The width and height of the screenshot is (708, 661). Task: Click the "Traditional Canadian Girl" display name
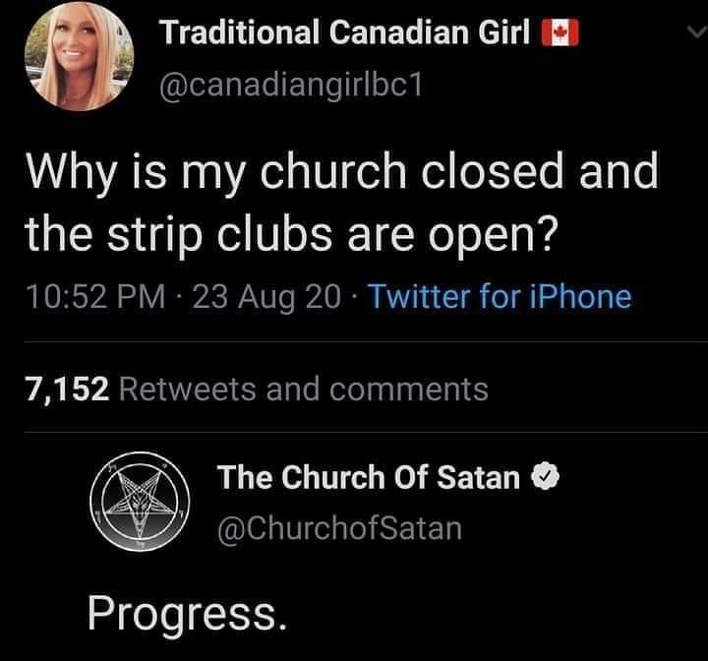[347, 34]
